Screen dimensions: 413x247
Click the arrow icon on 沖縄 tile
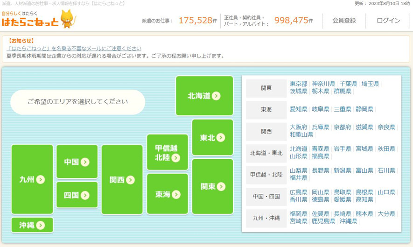[40, 225]
